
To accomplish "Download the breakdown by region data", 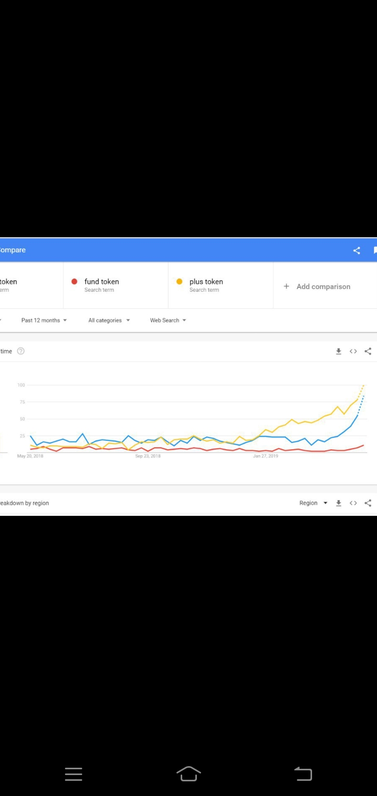I will coord(339,503).
